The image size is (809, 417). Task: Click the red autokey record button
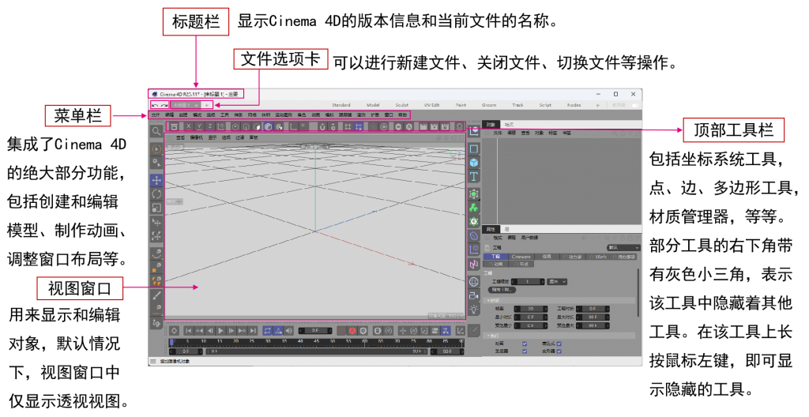tap(353, 331)
